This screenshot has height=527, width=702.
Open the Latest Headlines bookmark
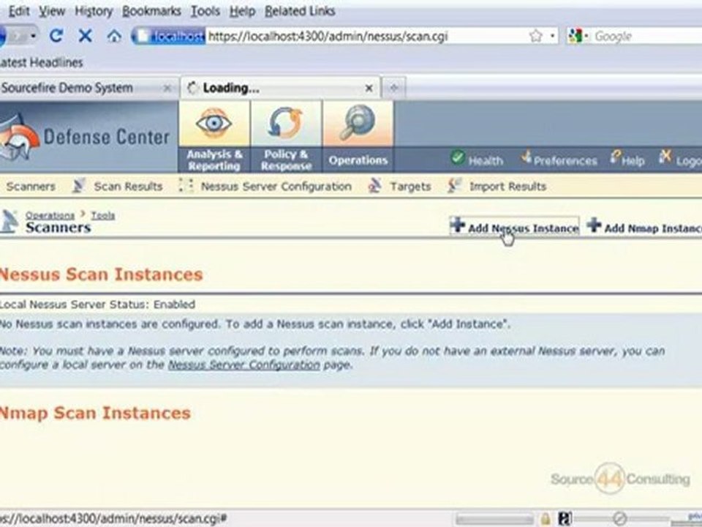pyautogui.click(x=41, y=62)
